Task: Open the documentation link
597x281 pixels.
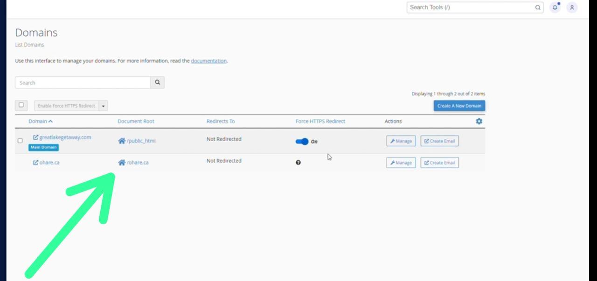Action: tap(208, 61)
